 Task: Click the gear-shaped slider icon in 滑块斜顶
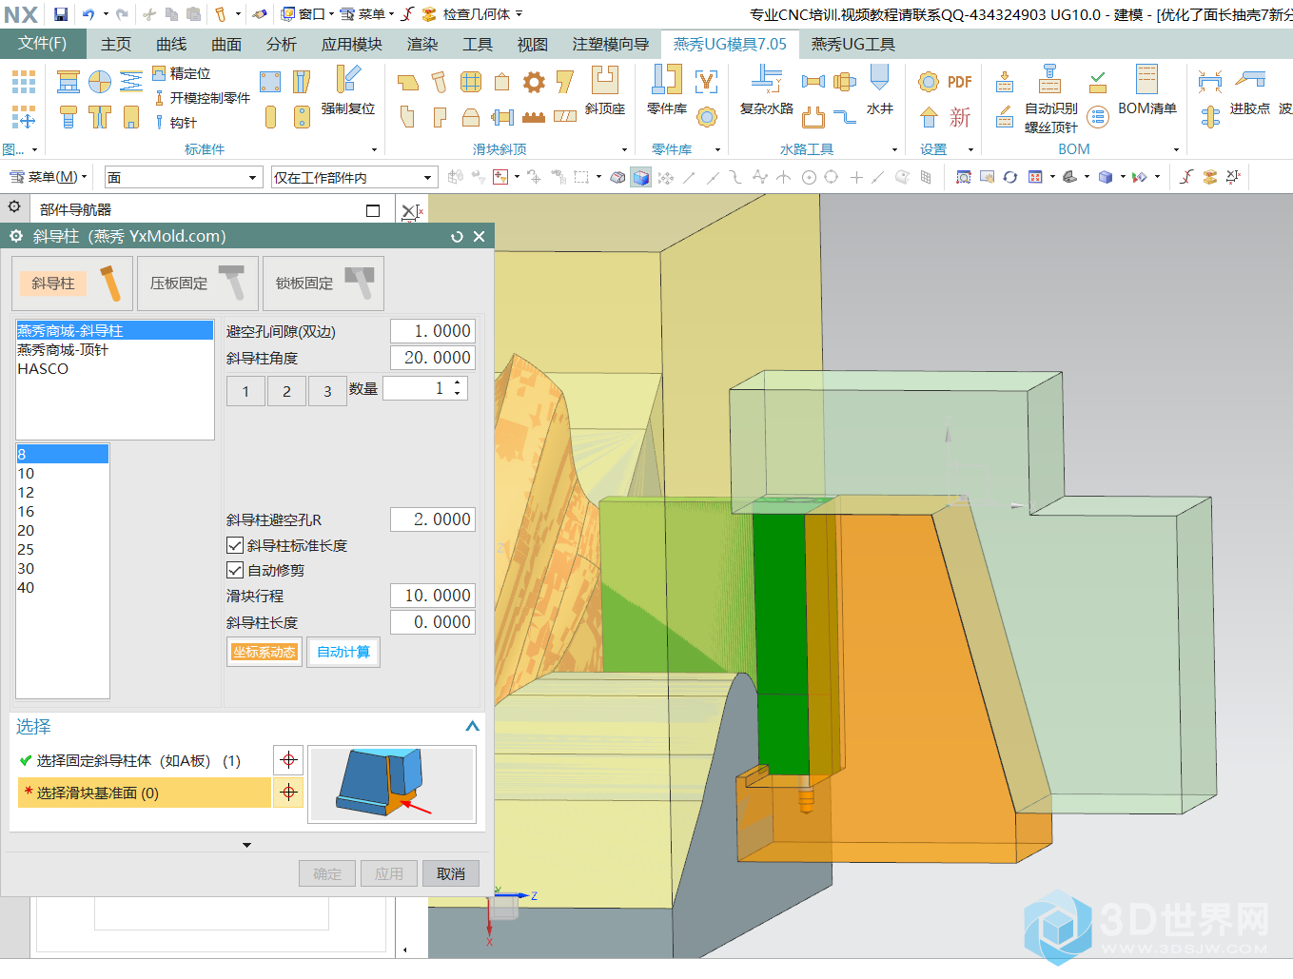pos(535,82)
